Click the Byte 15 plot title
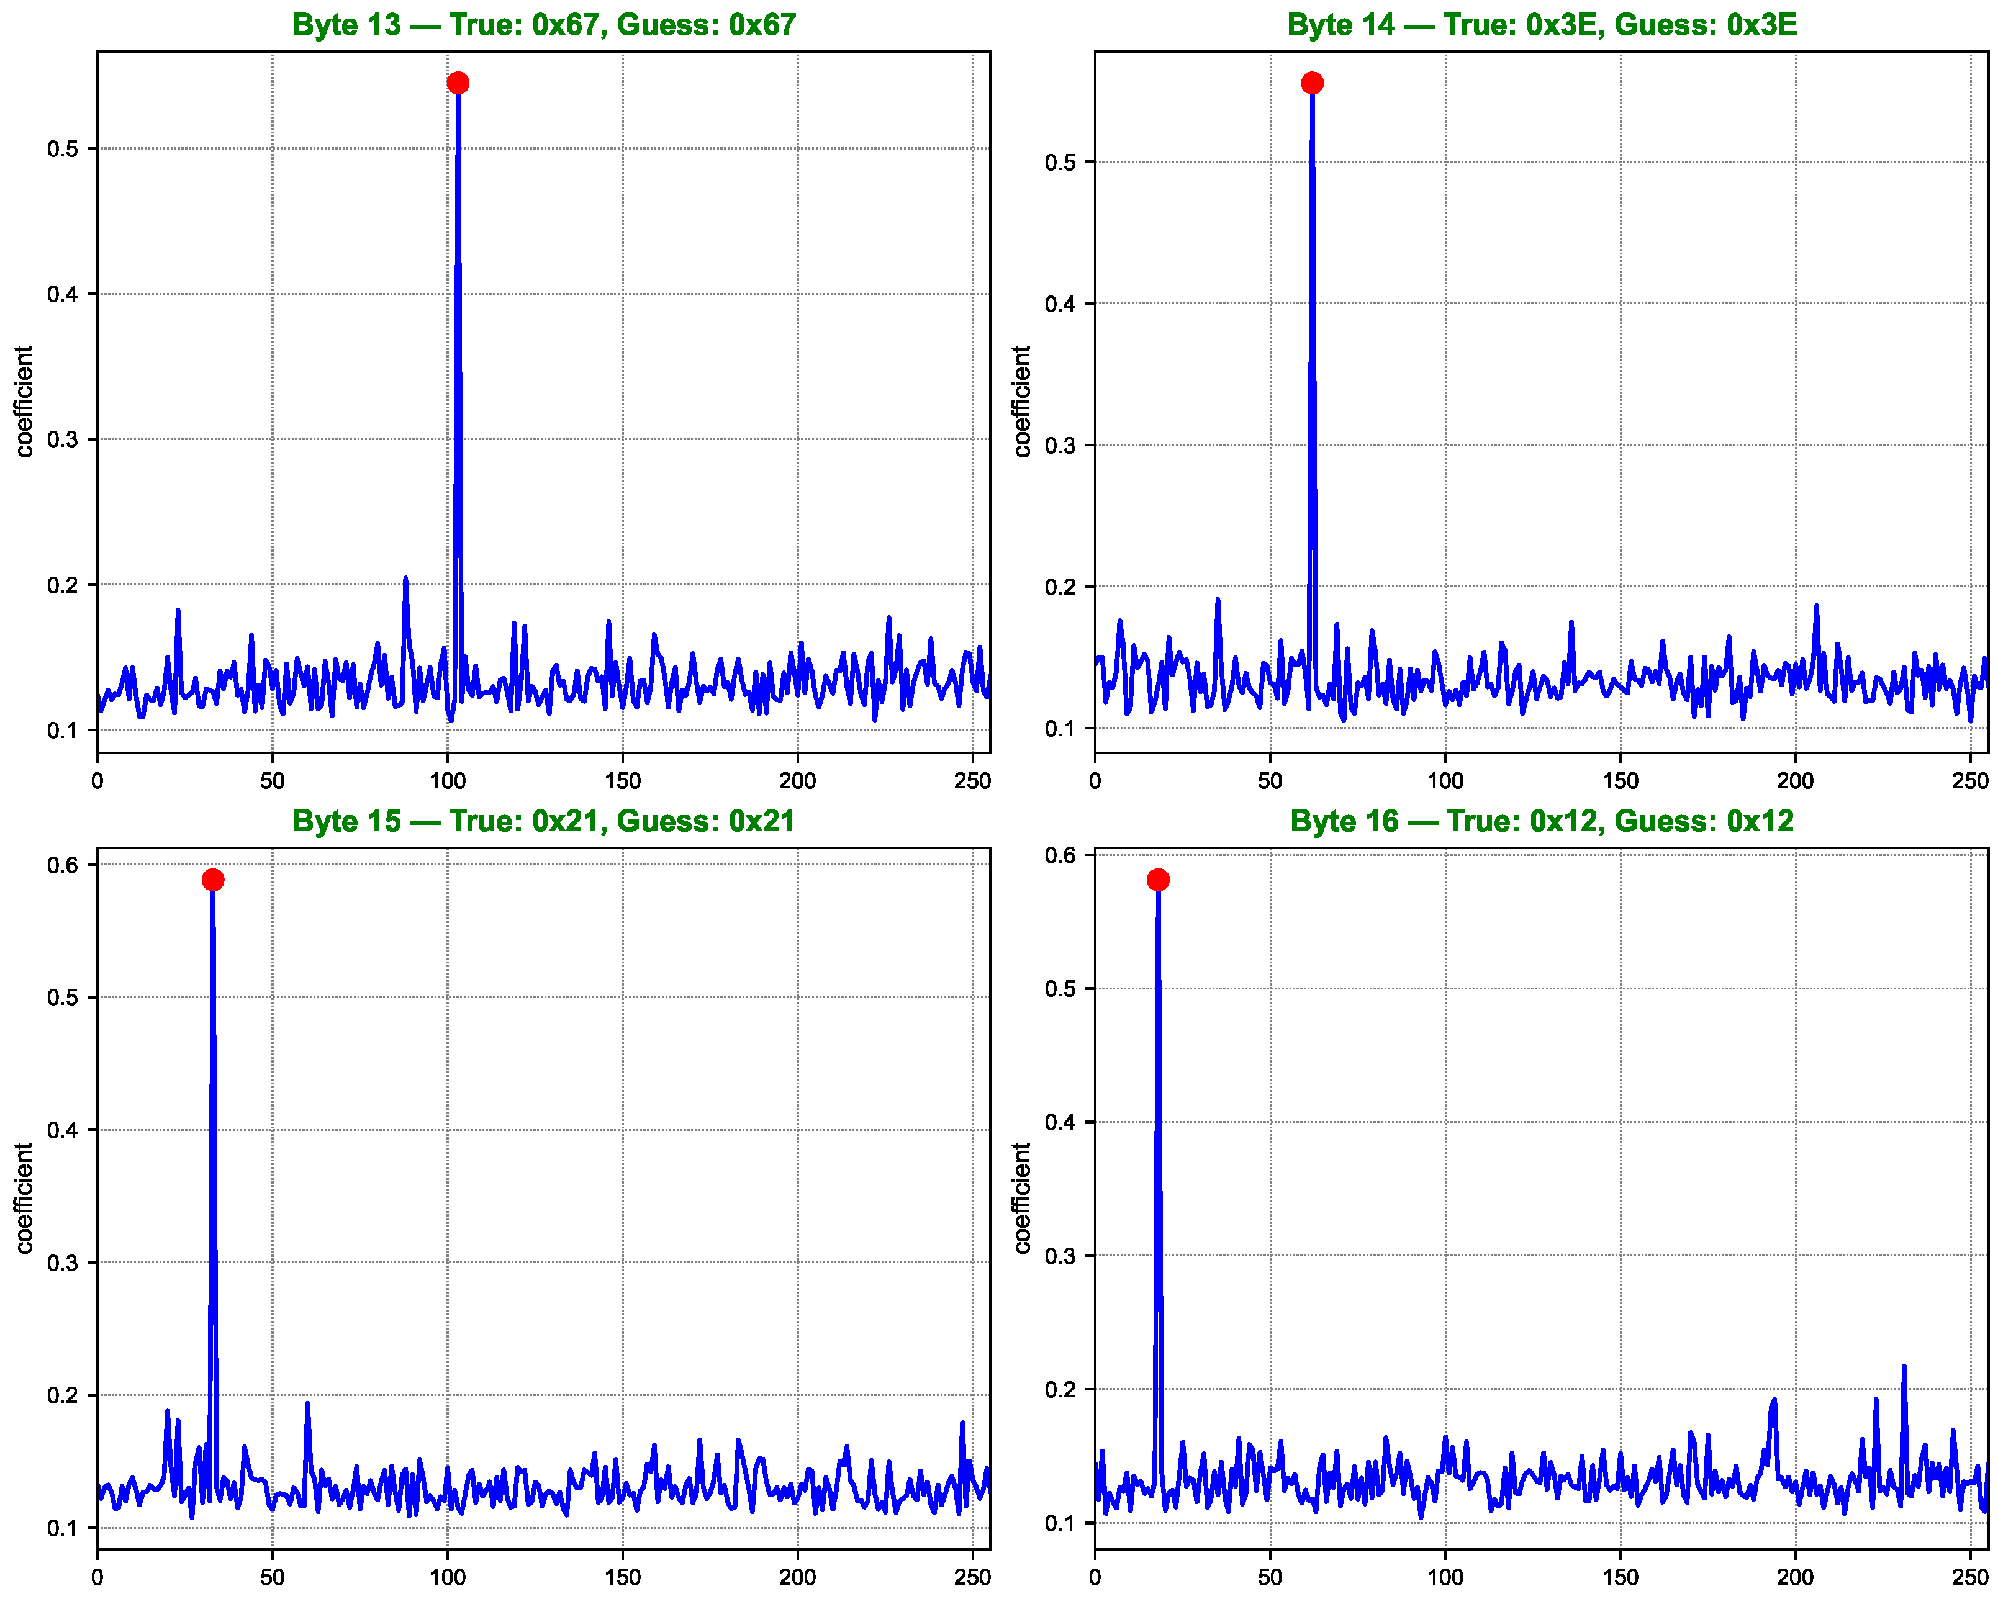The height and width of the screenshot is (1599, 1998). pyautogui.click(x=544, y=821)
